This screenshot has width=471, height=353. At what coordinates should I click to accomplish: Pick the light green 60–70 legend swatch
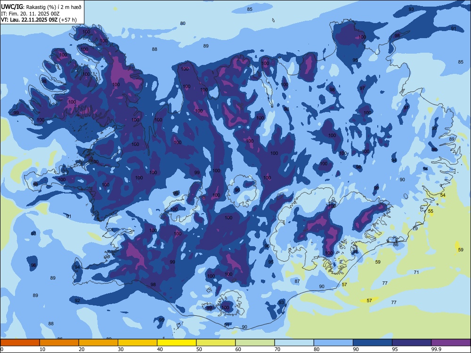[255, 343]
